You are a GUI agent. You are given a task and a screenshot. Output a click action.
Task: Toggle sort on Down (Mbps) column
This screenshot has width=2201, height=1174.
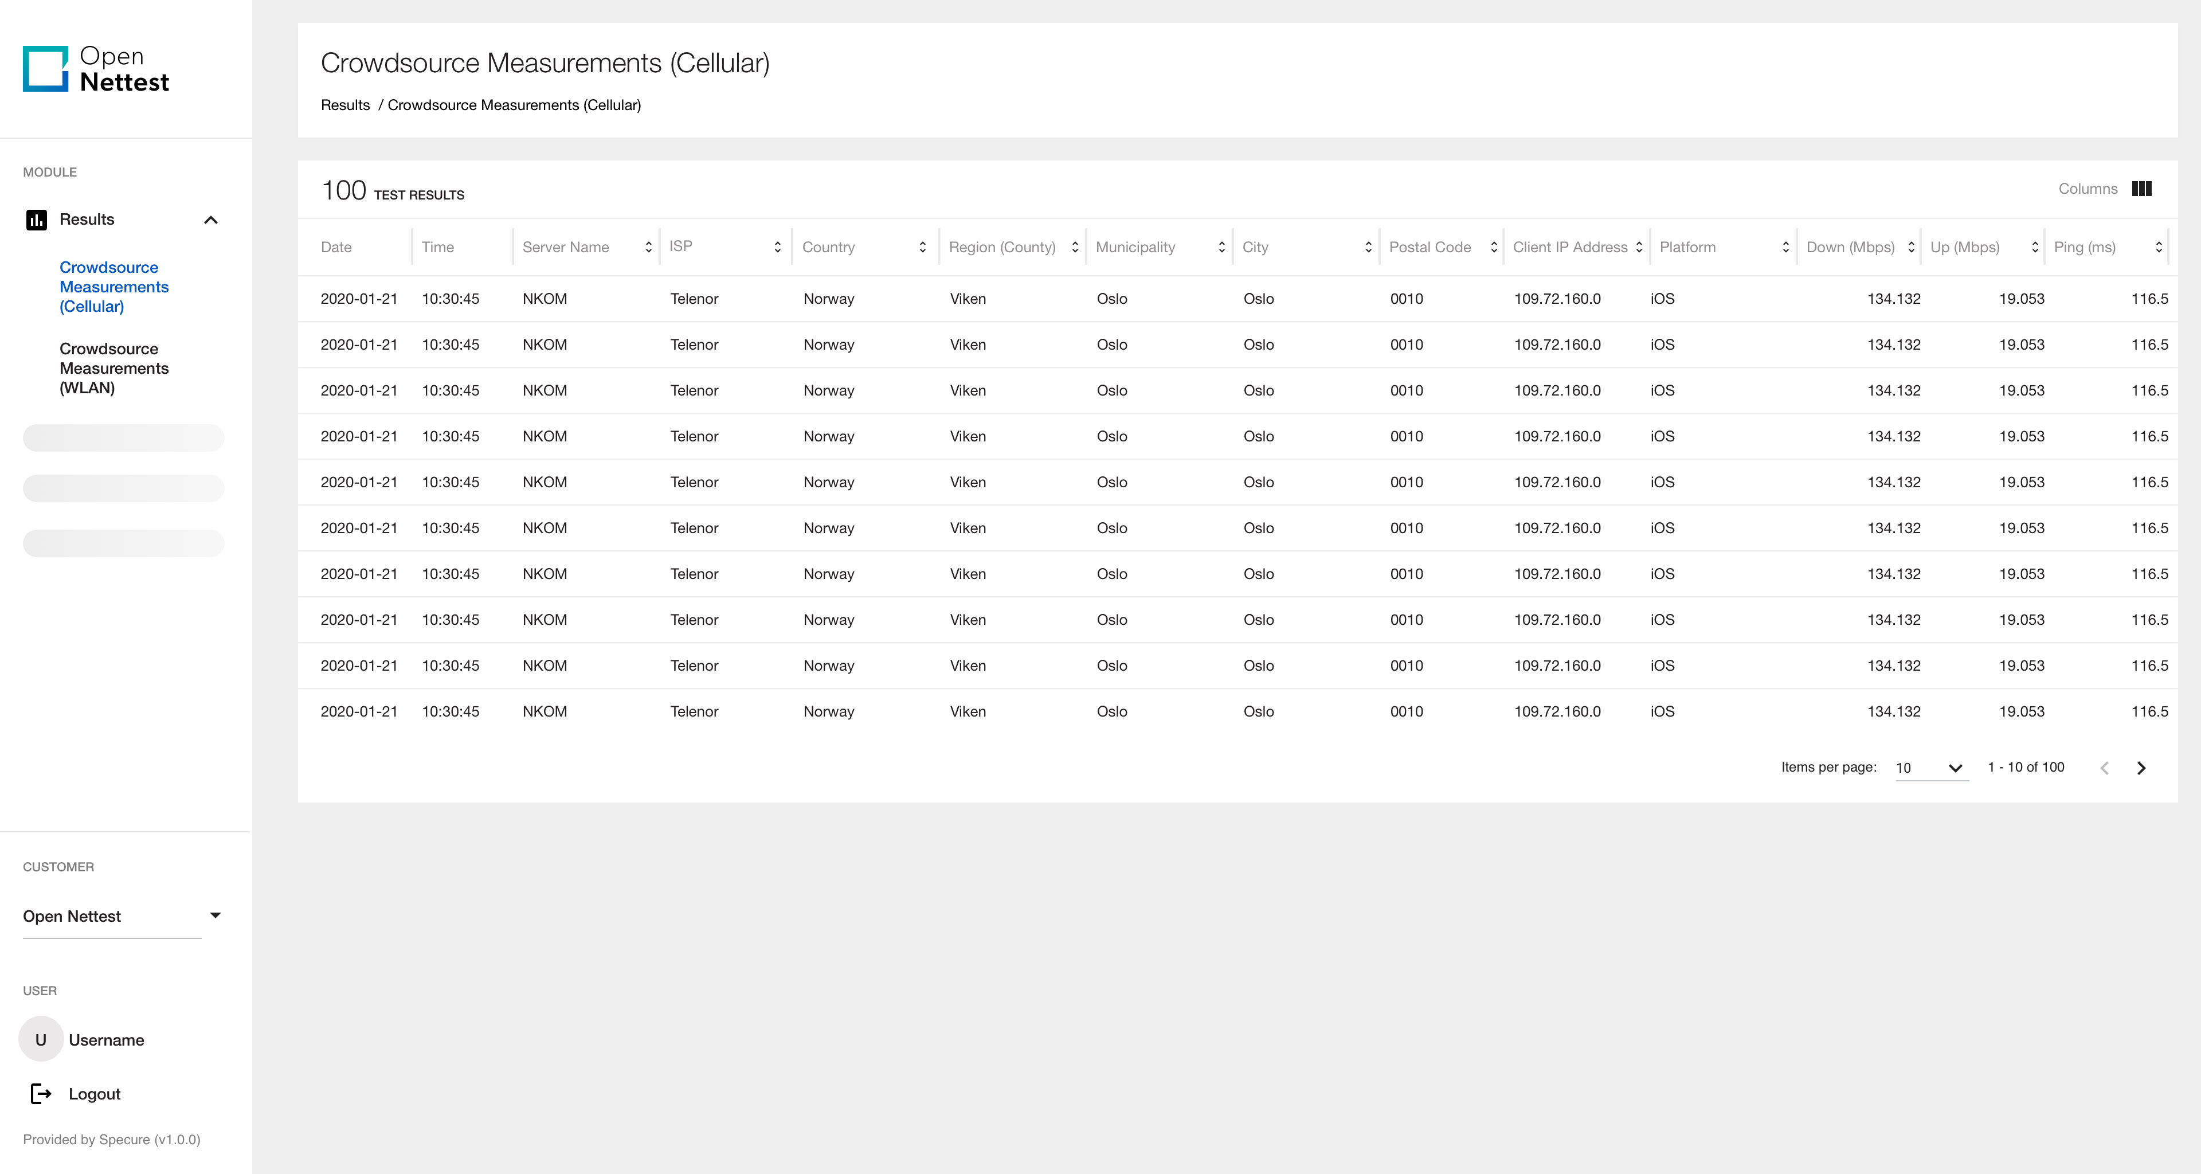1912,247
